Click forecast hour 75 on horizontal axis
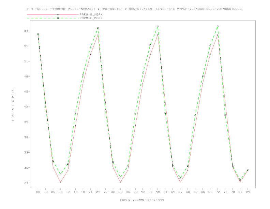 (x=225, y=192)
